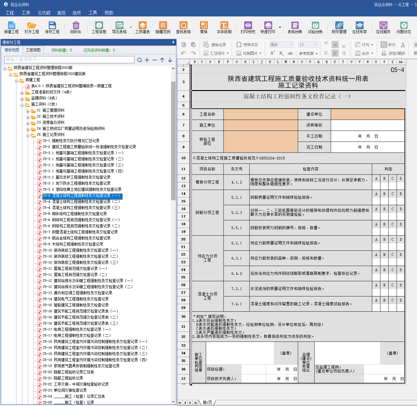Click the copy icon in format toolbar

pyautogui.click(x=184, y=45)
